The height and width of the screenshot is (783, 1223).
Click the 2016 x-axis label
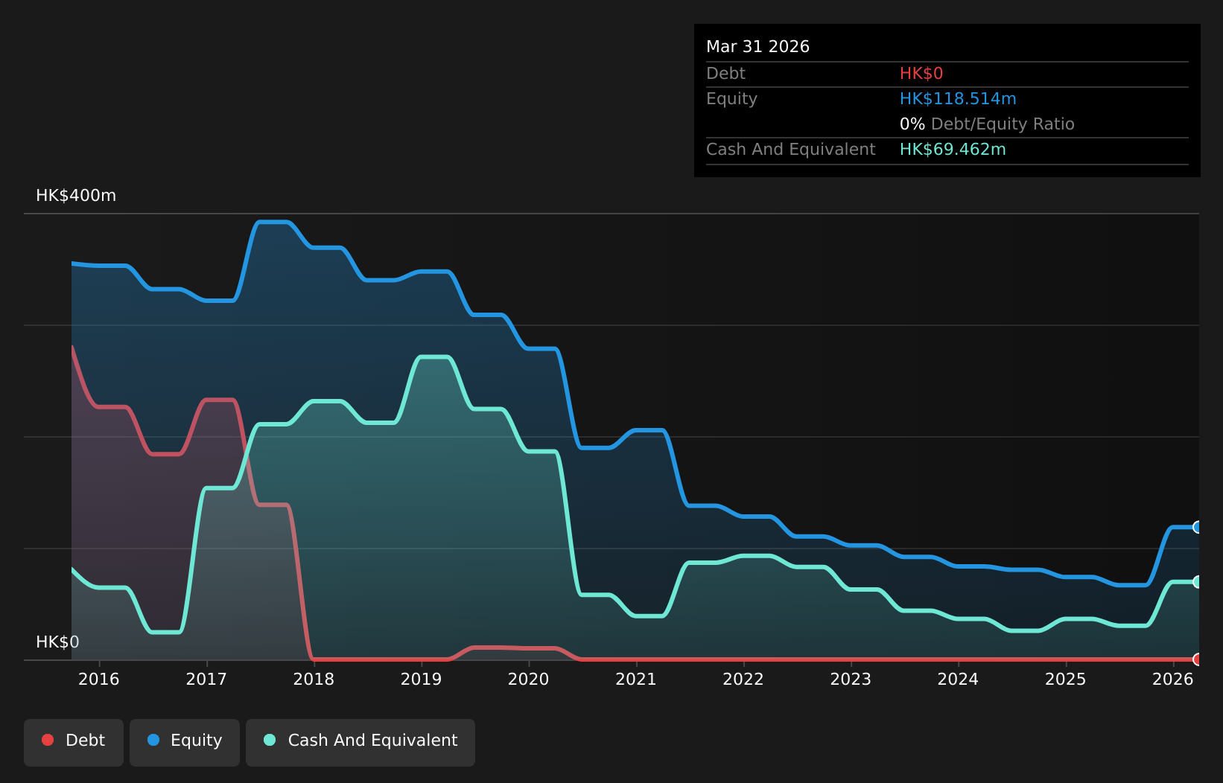pyautogui.click(x=99, y=679)
